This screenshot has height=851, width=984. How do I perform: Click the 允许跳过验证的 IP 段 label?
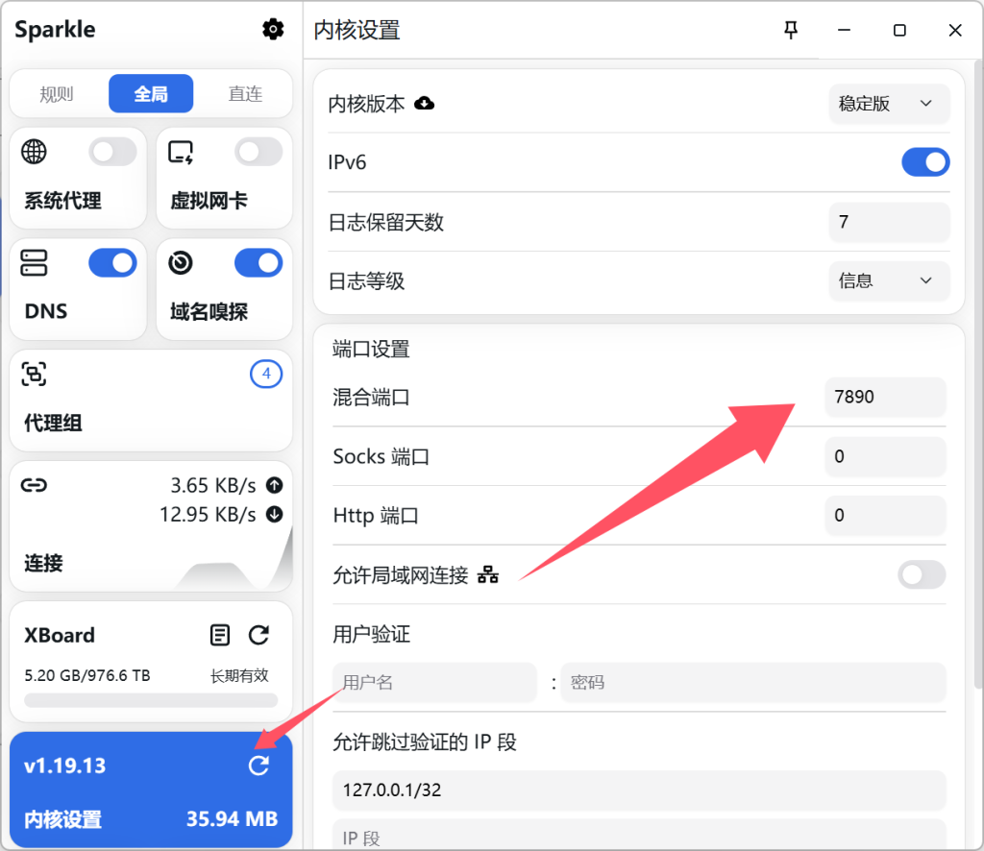[424, 742]
